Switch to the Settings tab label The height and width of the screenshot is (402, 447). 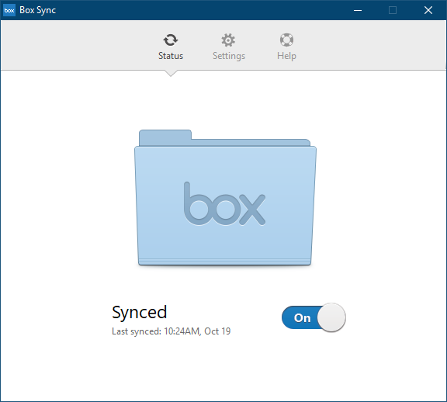(x=229, y=56)
